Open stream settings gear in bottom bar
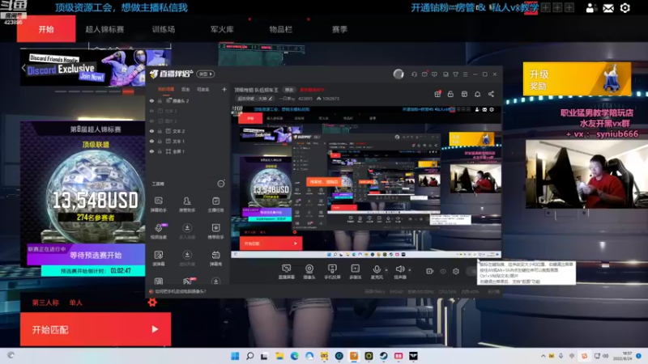Screen dimensions: 648x364 tap(456, 271)
